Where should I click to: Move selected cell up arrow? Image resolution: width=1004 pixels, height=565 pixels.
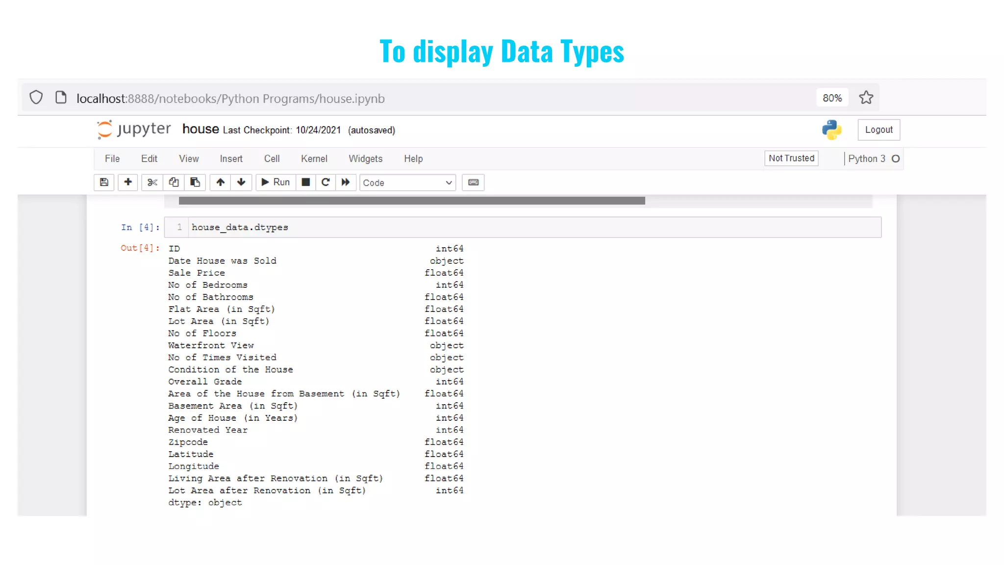221,182
